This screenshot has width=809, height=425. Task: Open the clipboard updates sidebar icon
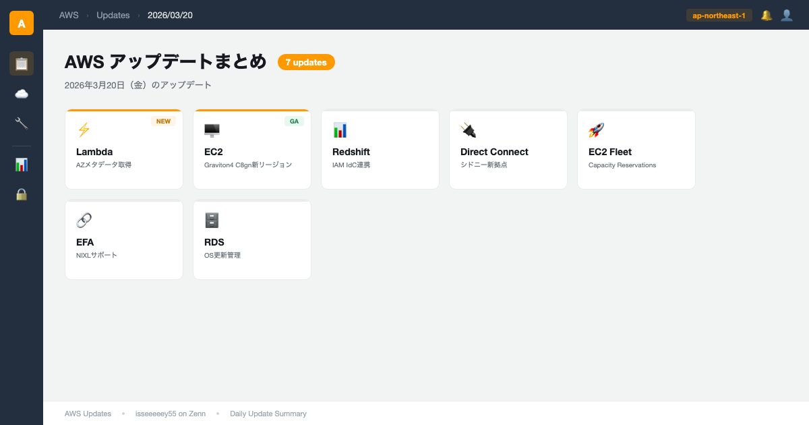(22, 63)
